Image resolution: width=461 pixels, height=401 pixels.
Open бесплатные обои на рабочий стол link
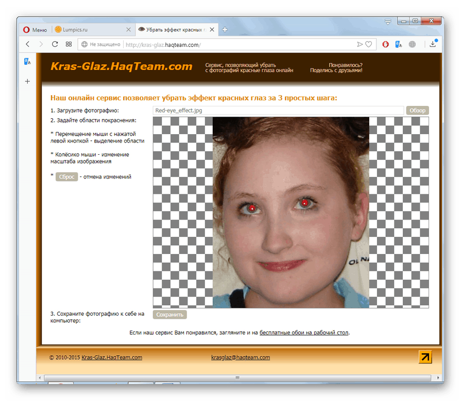304,333
